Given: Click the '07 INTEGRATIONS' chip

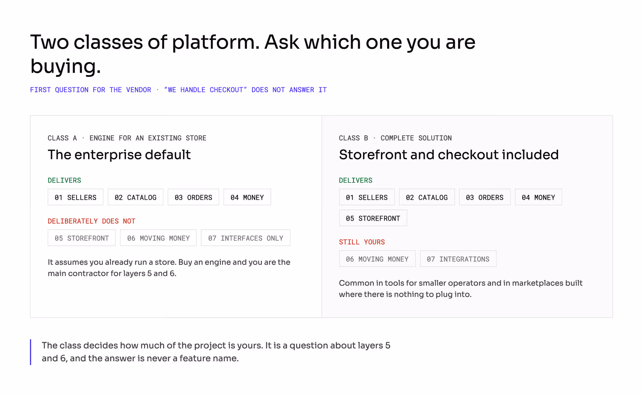Looking at the screenshot, I should tap(458, 259).
